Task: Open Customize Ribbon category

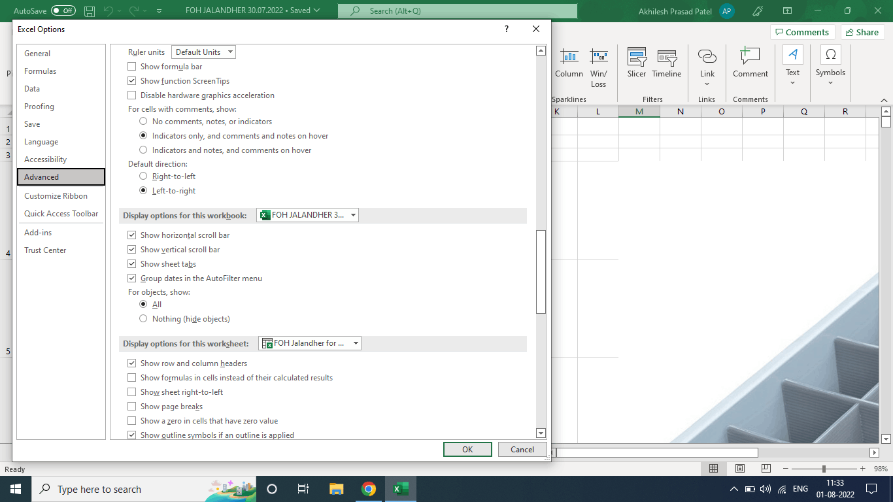Action: [x=61, y=196]
